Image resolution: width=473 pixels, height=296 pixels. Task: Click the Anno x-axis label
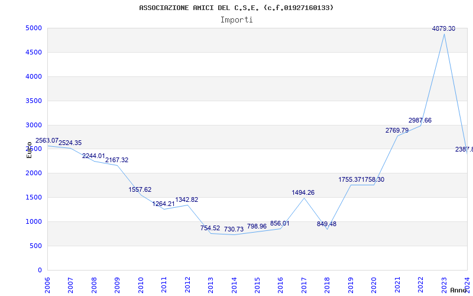tap(458, 290)
